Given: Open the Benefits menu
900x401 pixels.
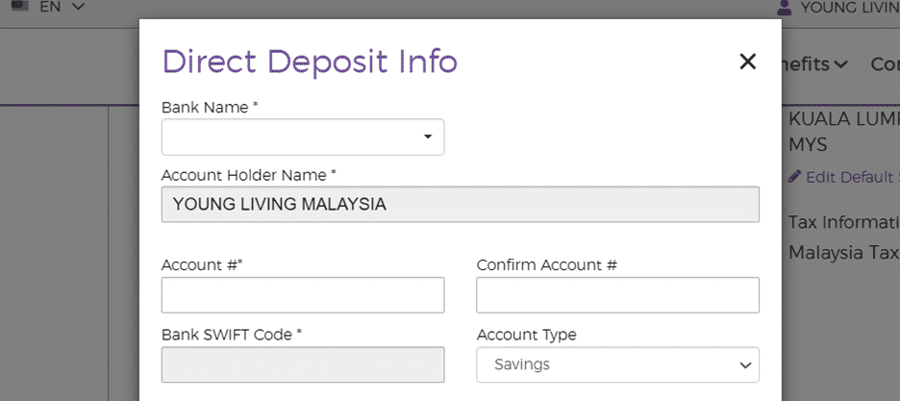Looking at the screenshot, I should (812, 64).
